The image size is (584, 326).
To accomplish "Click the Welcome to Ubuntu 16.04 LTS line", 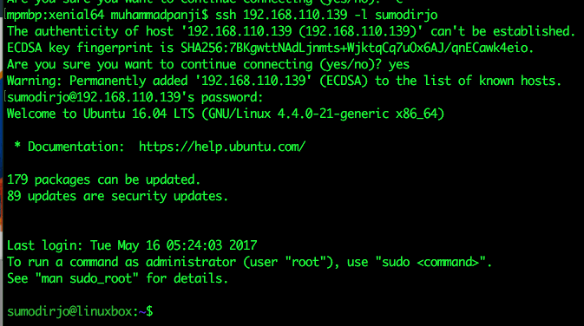I will pos(226,114).
